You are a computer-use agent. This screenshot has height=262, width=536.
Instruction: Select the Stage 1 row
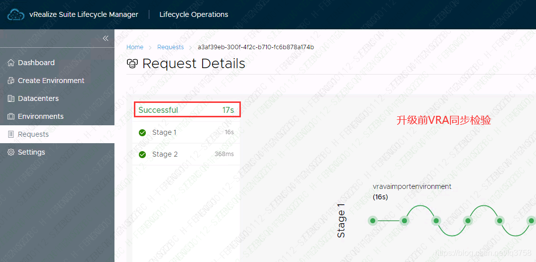pos(186,133)
